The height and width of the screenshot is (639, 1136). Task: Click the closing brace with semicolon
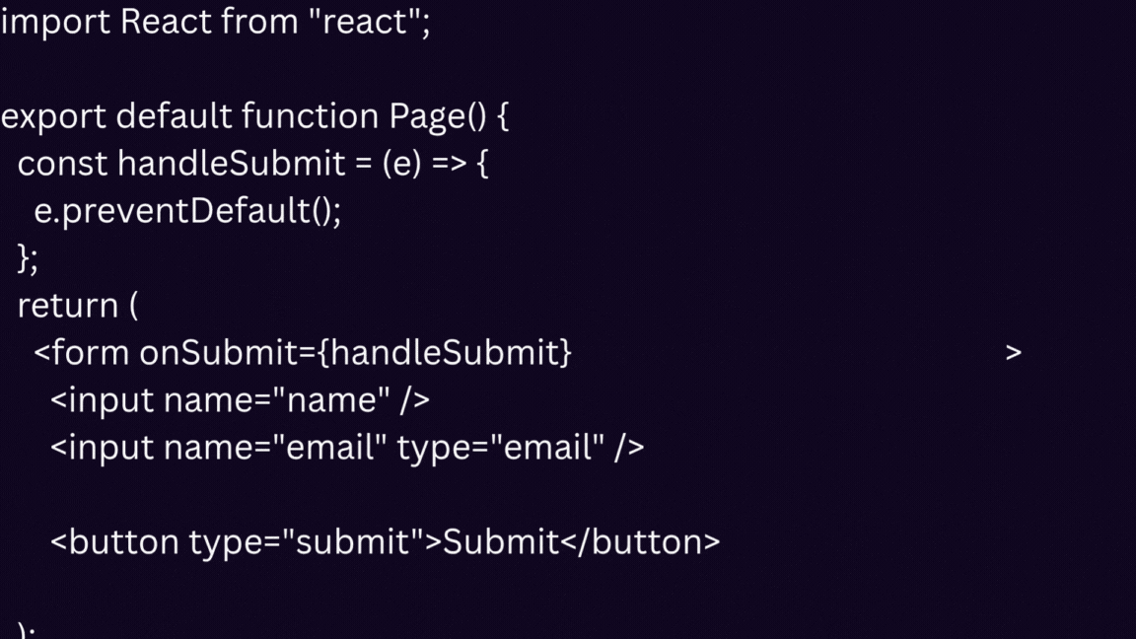[x=28, y=258]
